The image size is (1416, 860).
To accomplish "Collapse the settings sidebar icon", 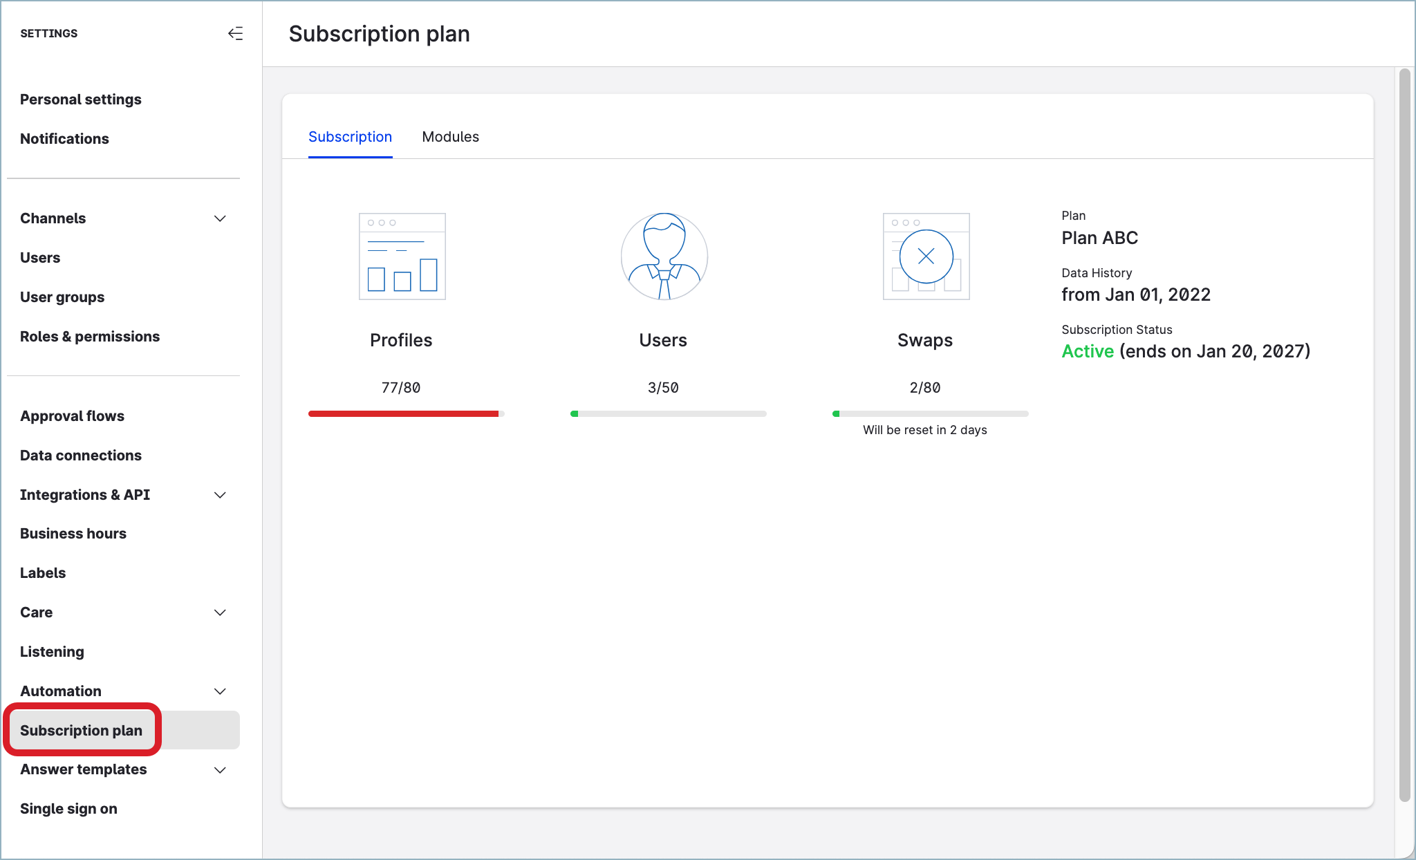I will [x=235, y=33].
